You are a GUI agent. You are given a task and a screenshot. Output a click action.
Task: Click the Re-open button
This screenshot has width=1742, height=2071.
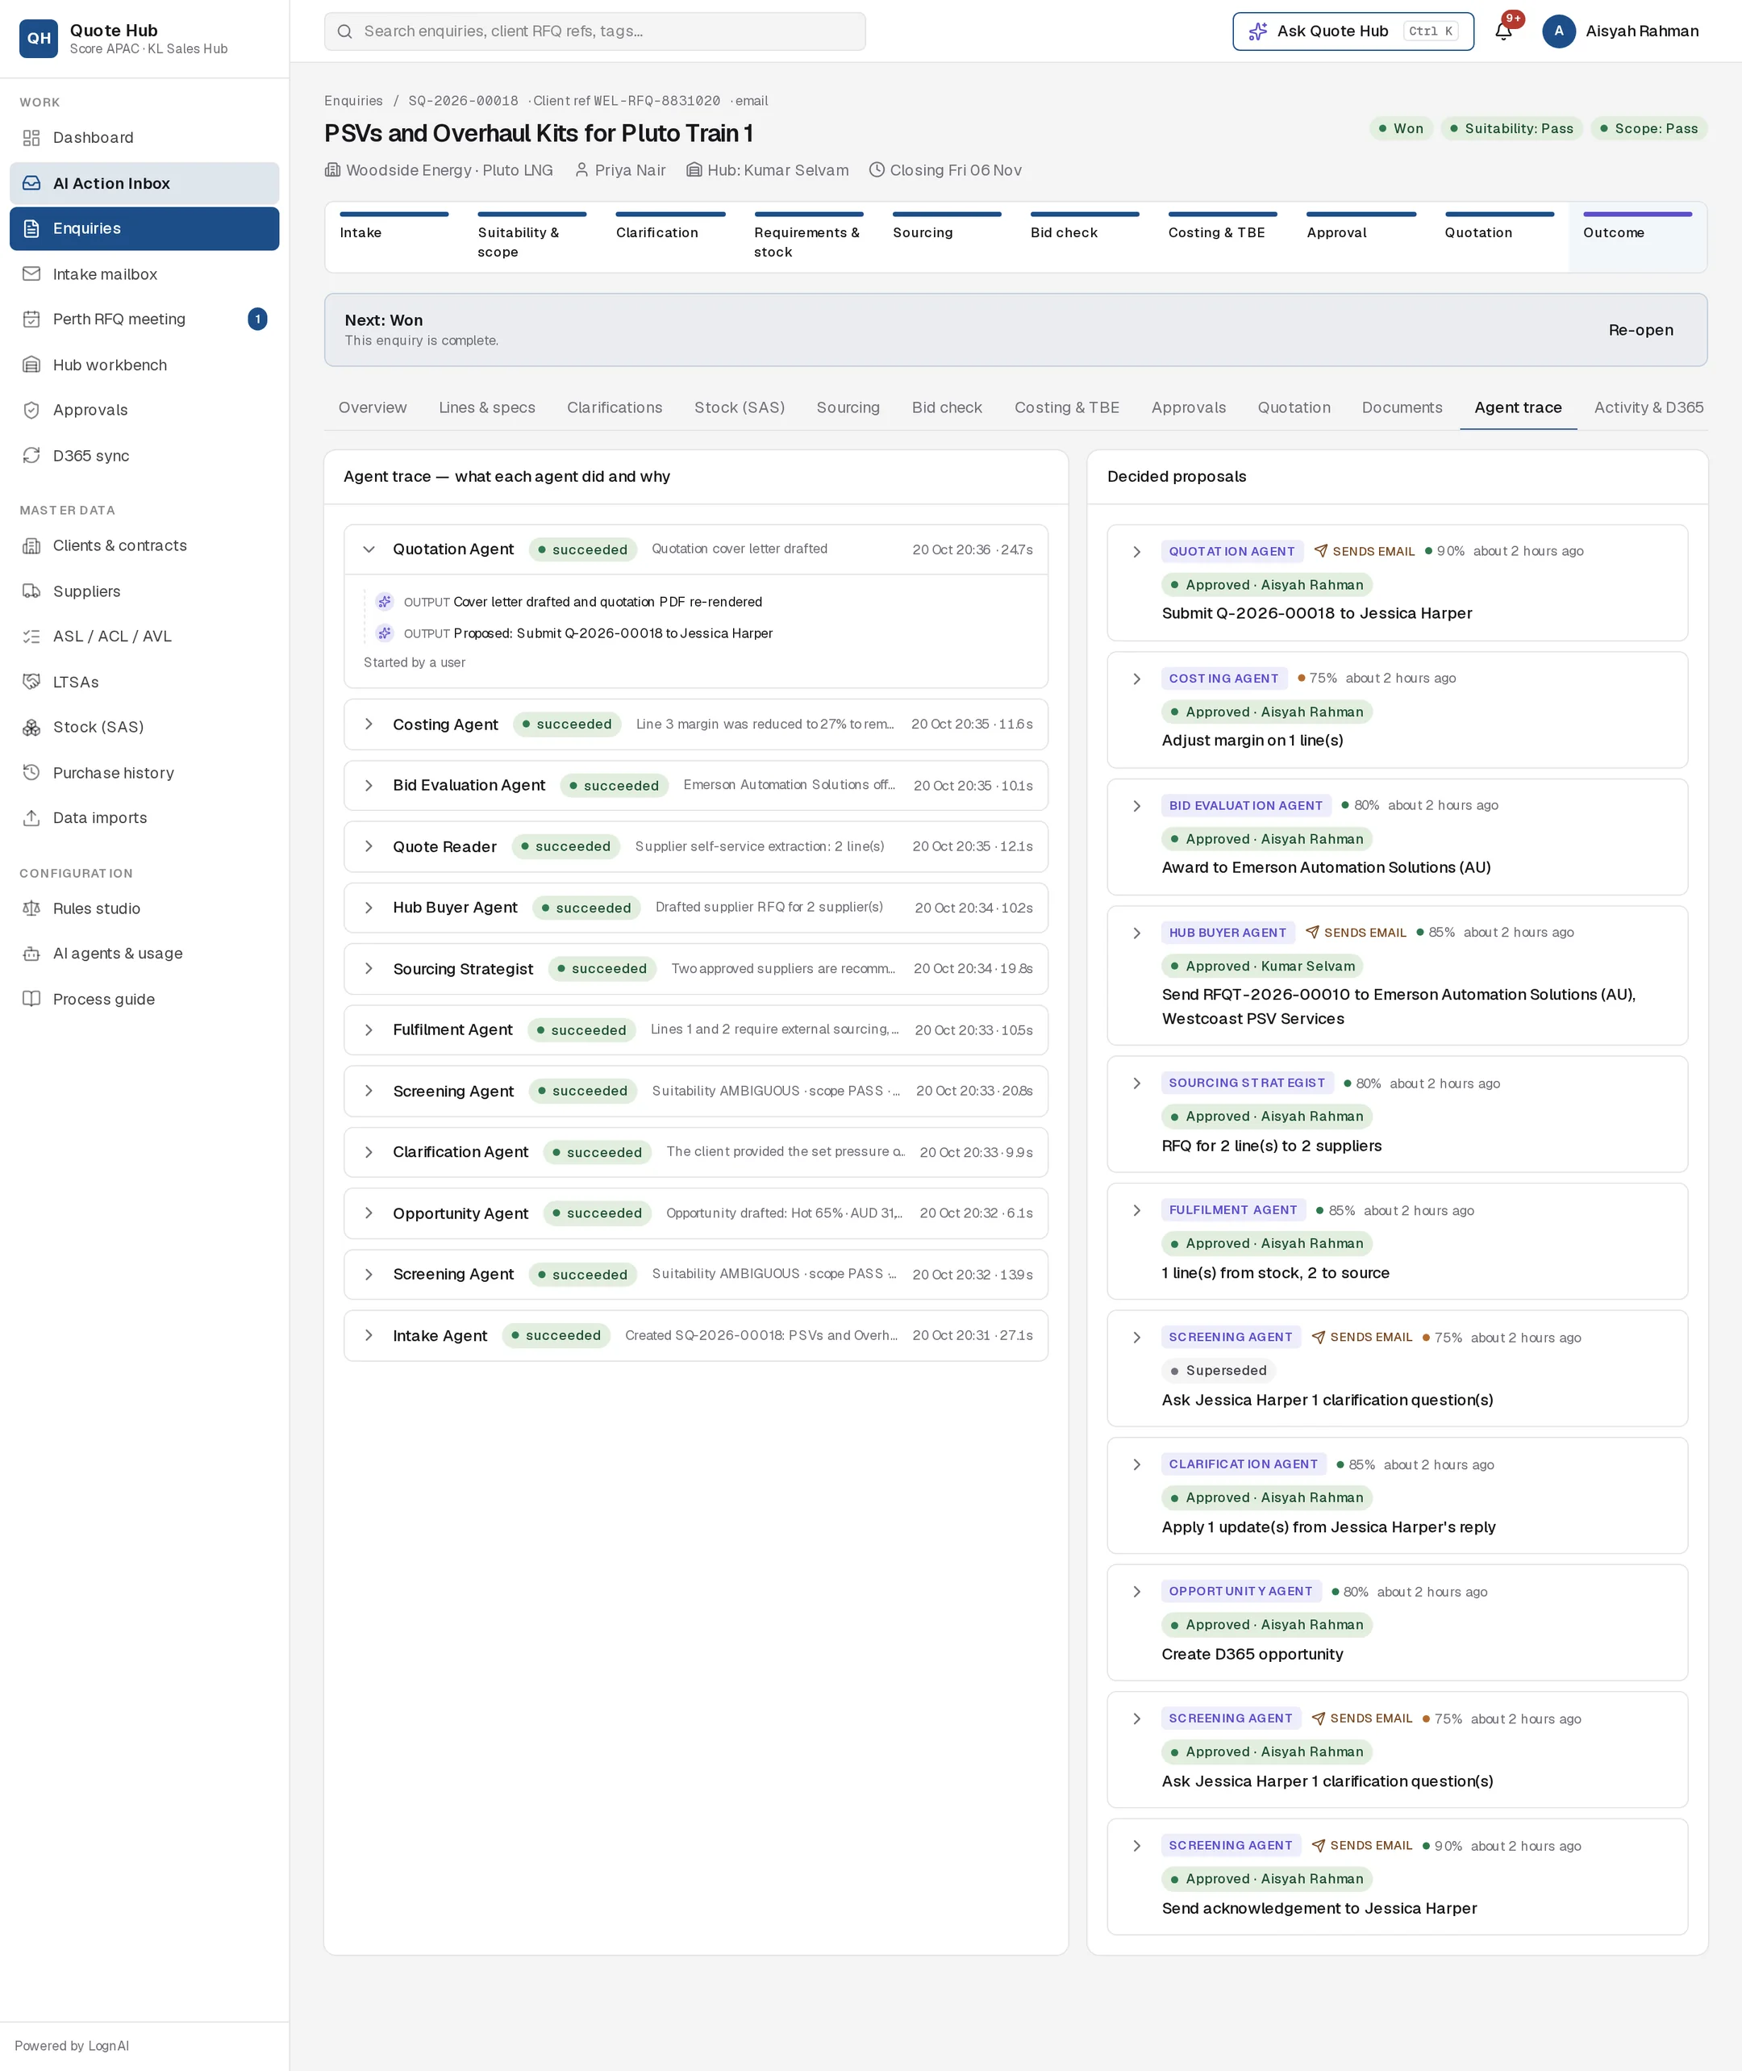pyautogui.click(x=1640, y=330)
